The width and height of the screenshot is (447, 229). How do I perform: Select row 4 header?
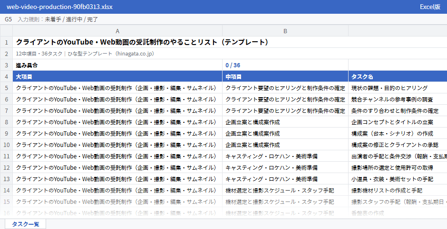[x=6, y=76]
